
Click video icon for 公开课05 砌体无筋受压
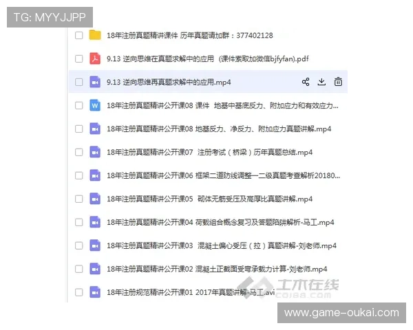pyautogui.click(x=95, y=199)
